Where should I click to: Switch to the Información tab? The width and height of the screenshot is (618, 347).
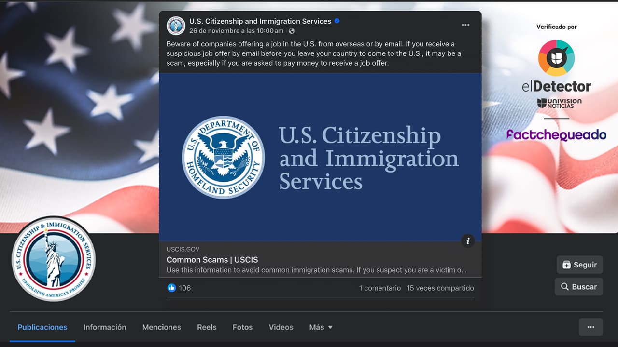(x=105, y=327)
